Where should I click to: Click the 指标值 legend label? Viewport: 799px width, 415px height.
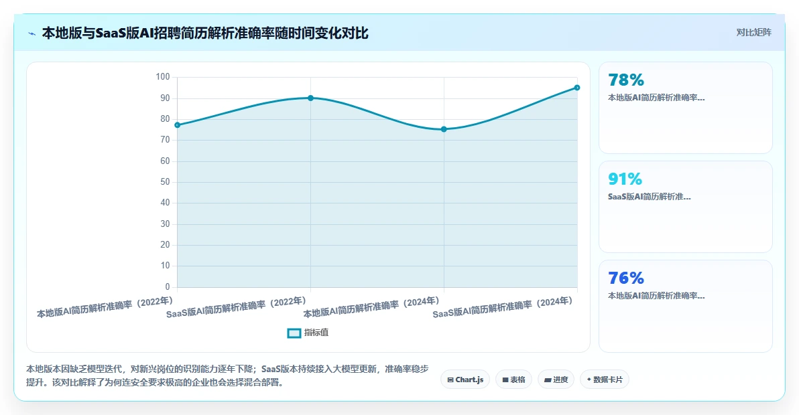click(316, 333)
